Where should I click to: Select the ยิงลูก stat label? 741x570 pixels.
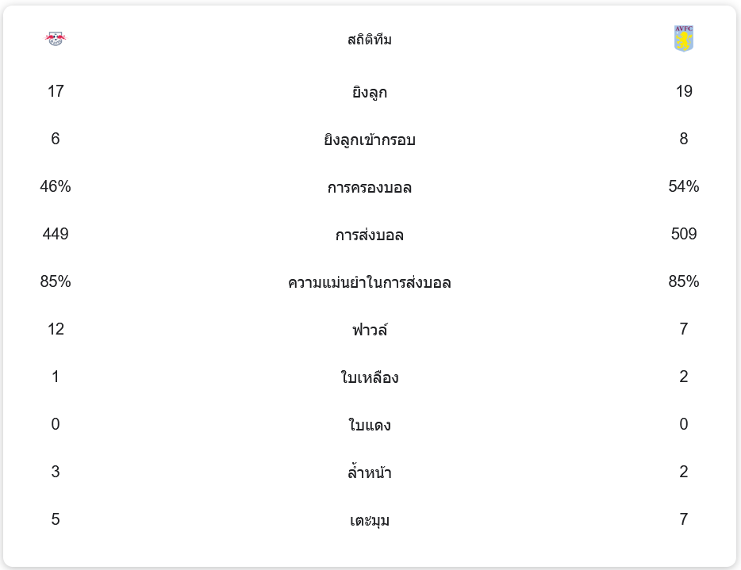[x=370, y=92]
